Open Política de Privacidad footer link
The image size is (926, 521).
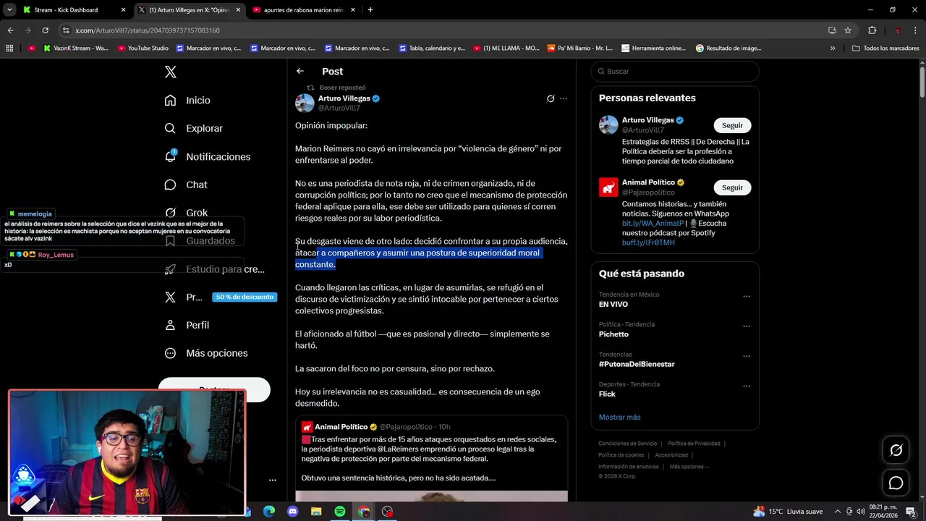pos(694,444)
